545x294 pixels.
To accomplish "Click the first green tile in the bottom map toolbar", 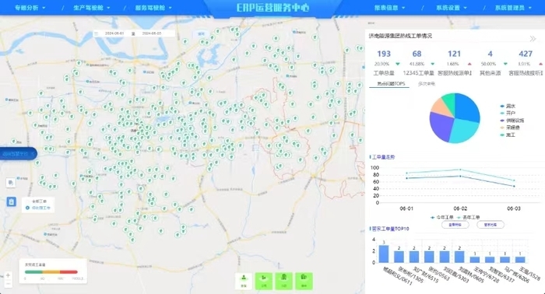I will (264, 281).
